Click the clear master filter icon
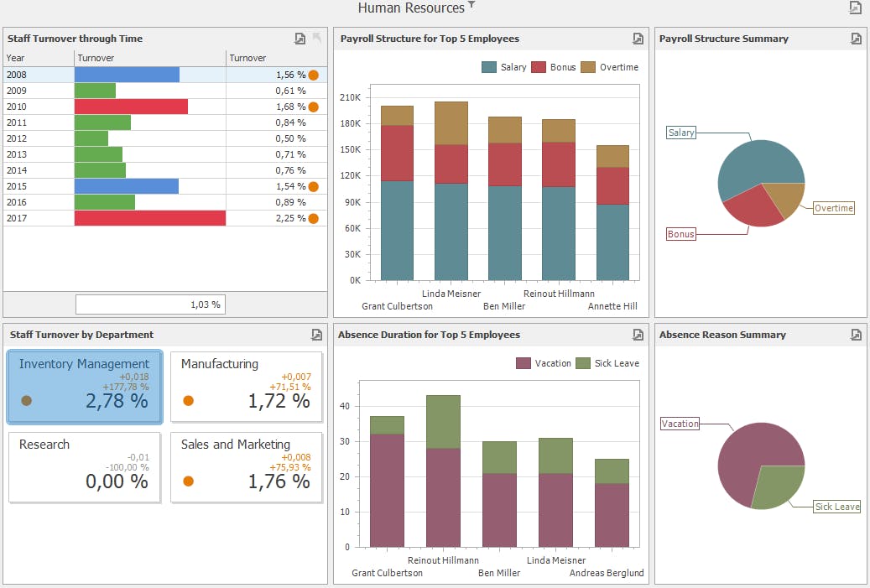This screenshot has width=870, height=588. [x=317, y=38]
